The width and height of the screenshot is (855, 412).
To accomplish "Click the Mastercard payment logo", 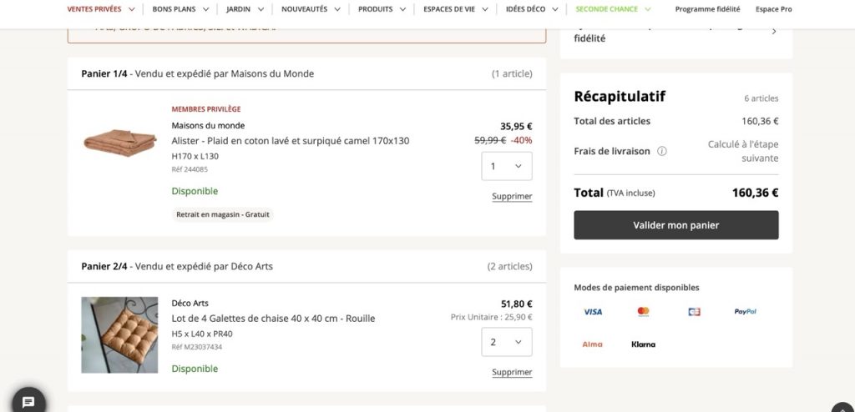I will [644, 312].
